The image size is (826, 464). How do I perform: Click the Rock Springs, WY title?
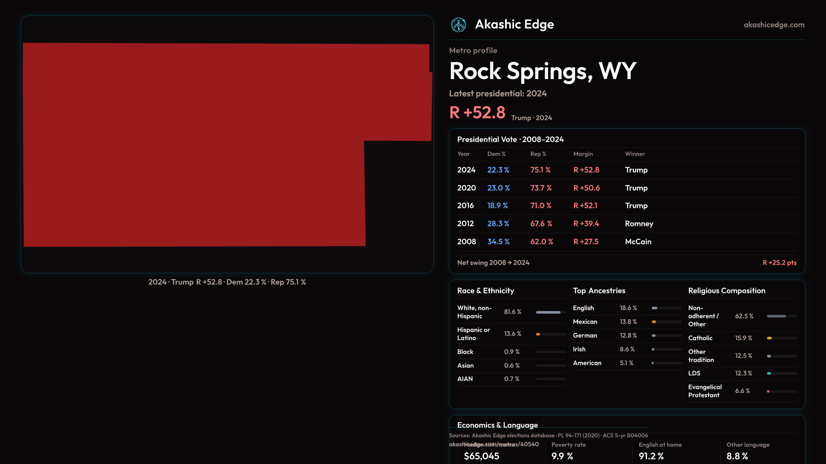542,71
